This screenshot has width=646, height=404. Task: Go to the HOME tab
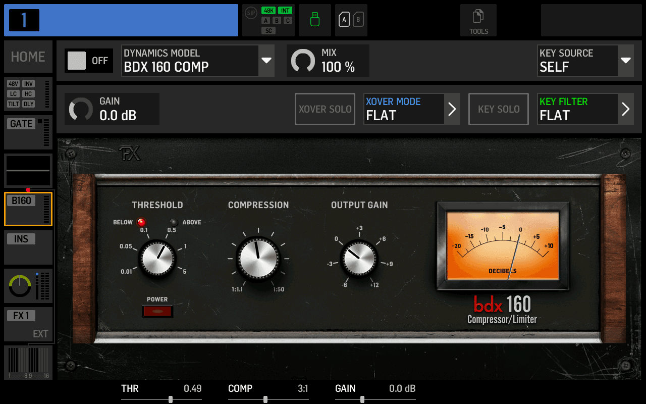click(x=28, y=57)
